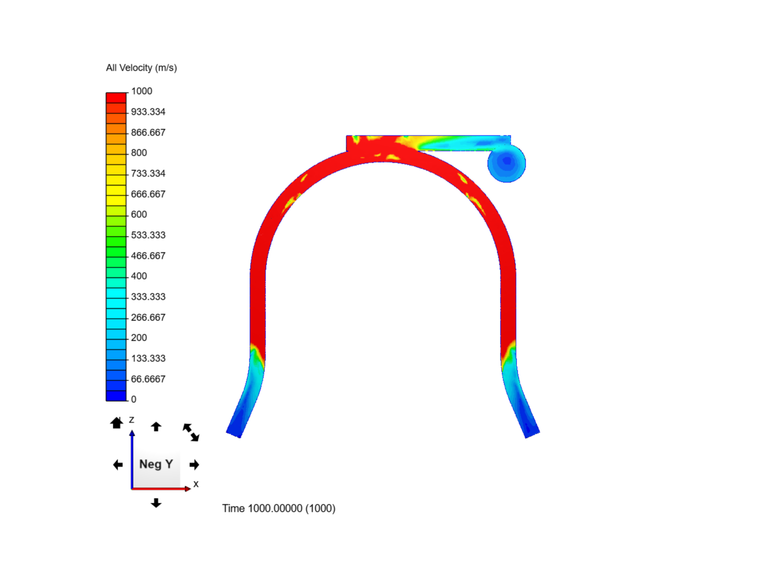This screenshot has width=766, height=574.
Task: Click the blue circular volute in the model
Action: point(506,163)
